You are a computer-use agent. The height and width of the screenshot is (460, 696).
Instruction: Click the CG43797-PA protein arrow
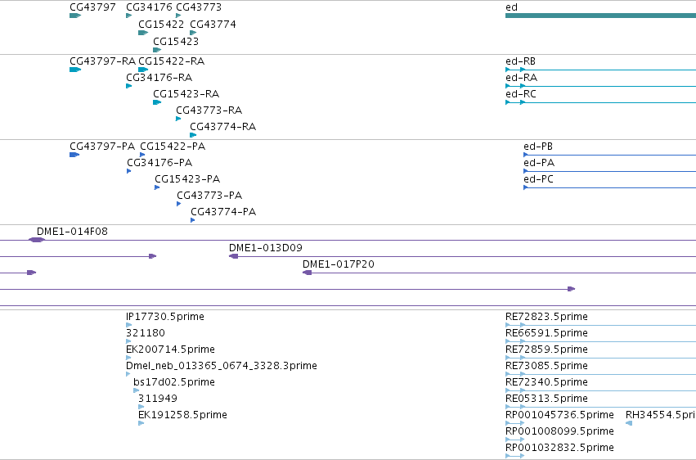click(x=74, y=155)
